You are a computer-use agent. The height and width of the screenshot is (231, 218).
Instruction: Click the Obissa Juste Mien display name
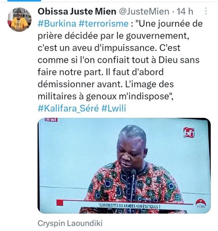[77, 12]
